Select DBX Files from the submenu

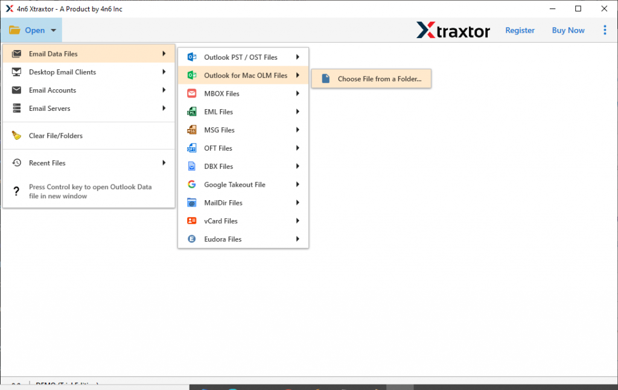pyautogui.click(x=218, y=166)
